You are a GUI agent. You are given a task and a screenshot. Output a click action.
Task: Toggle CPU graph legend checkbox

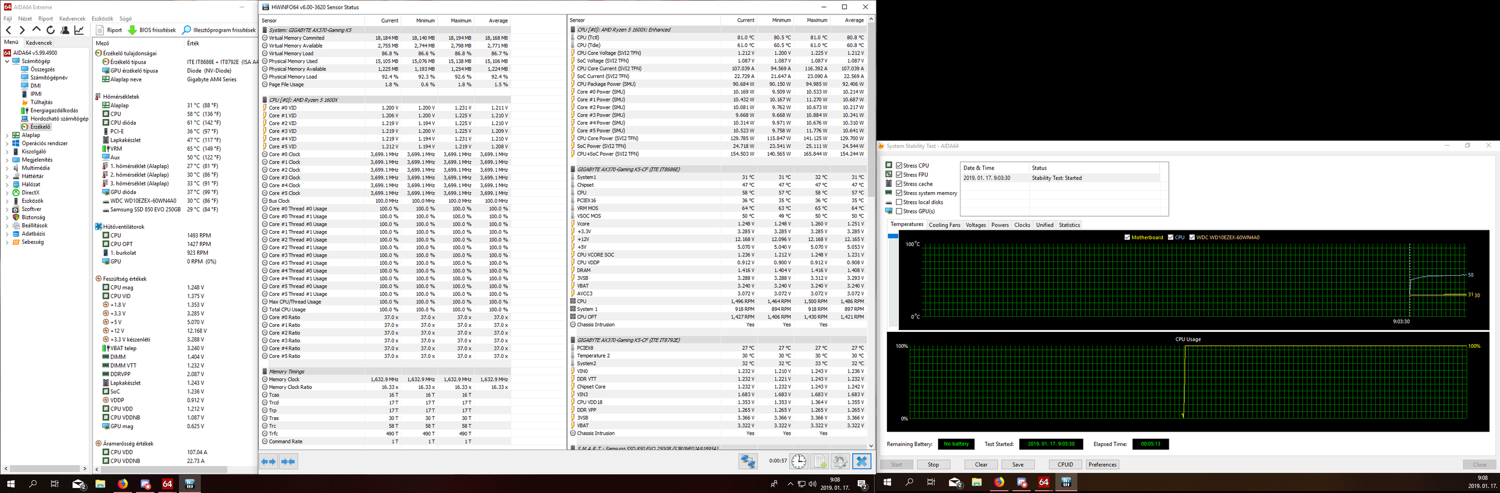tap(1170, 237)
